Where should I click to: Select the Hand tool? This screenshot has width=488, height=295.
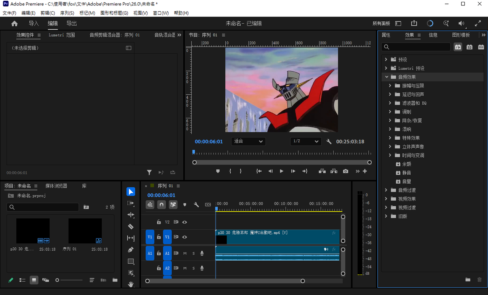131,284
